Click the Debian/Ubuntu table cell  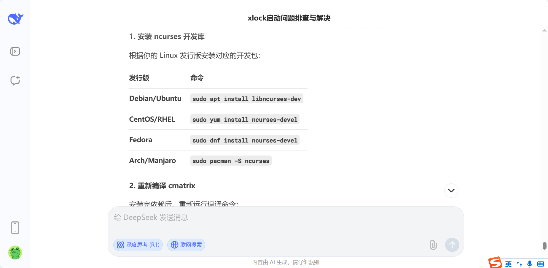coord(155,99)
